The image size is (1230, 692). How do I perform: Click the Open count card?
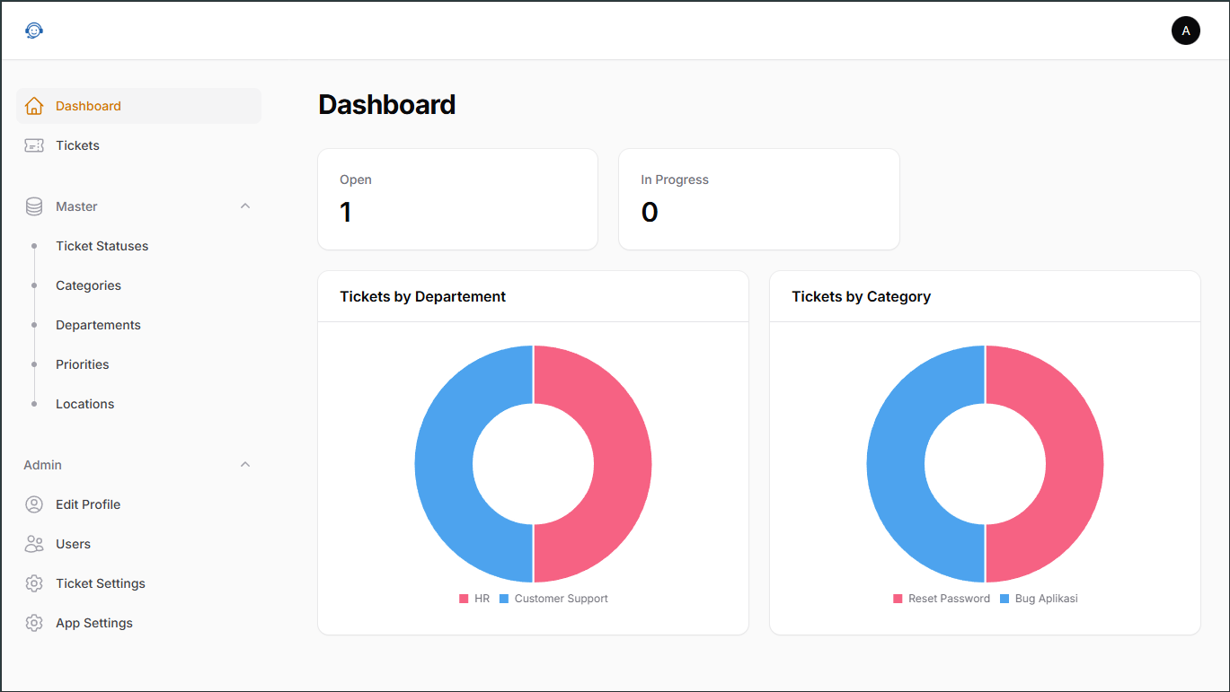point(457,198)
